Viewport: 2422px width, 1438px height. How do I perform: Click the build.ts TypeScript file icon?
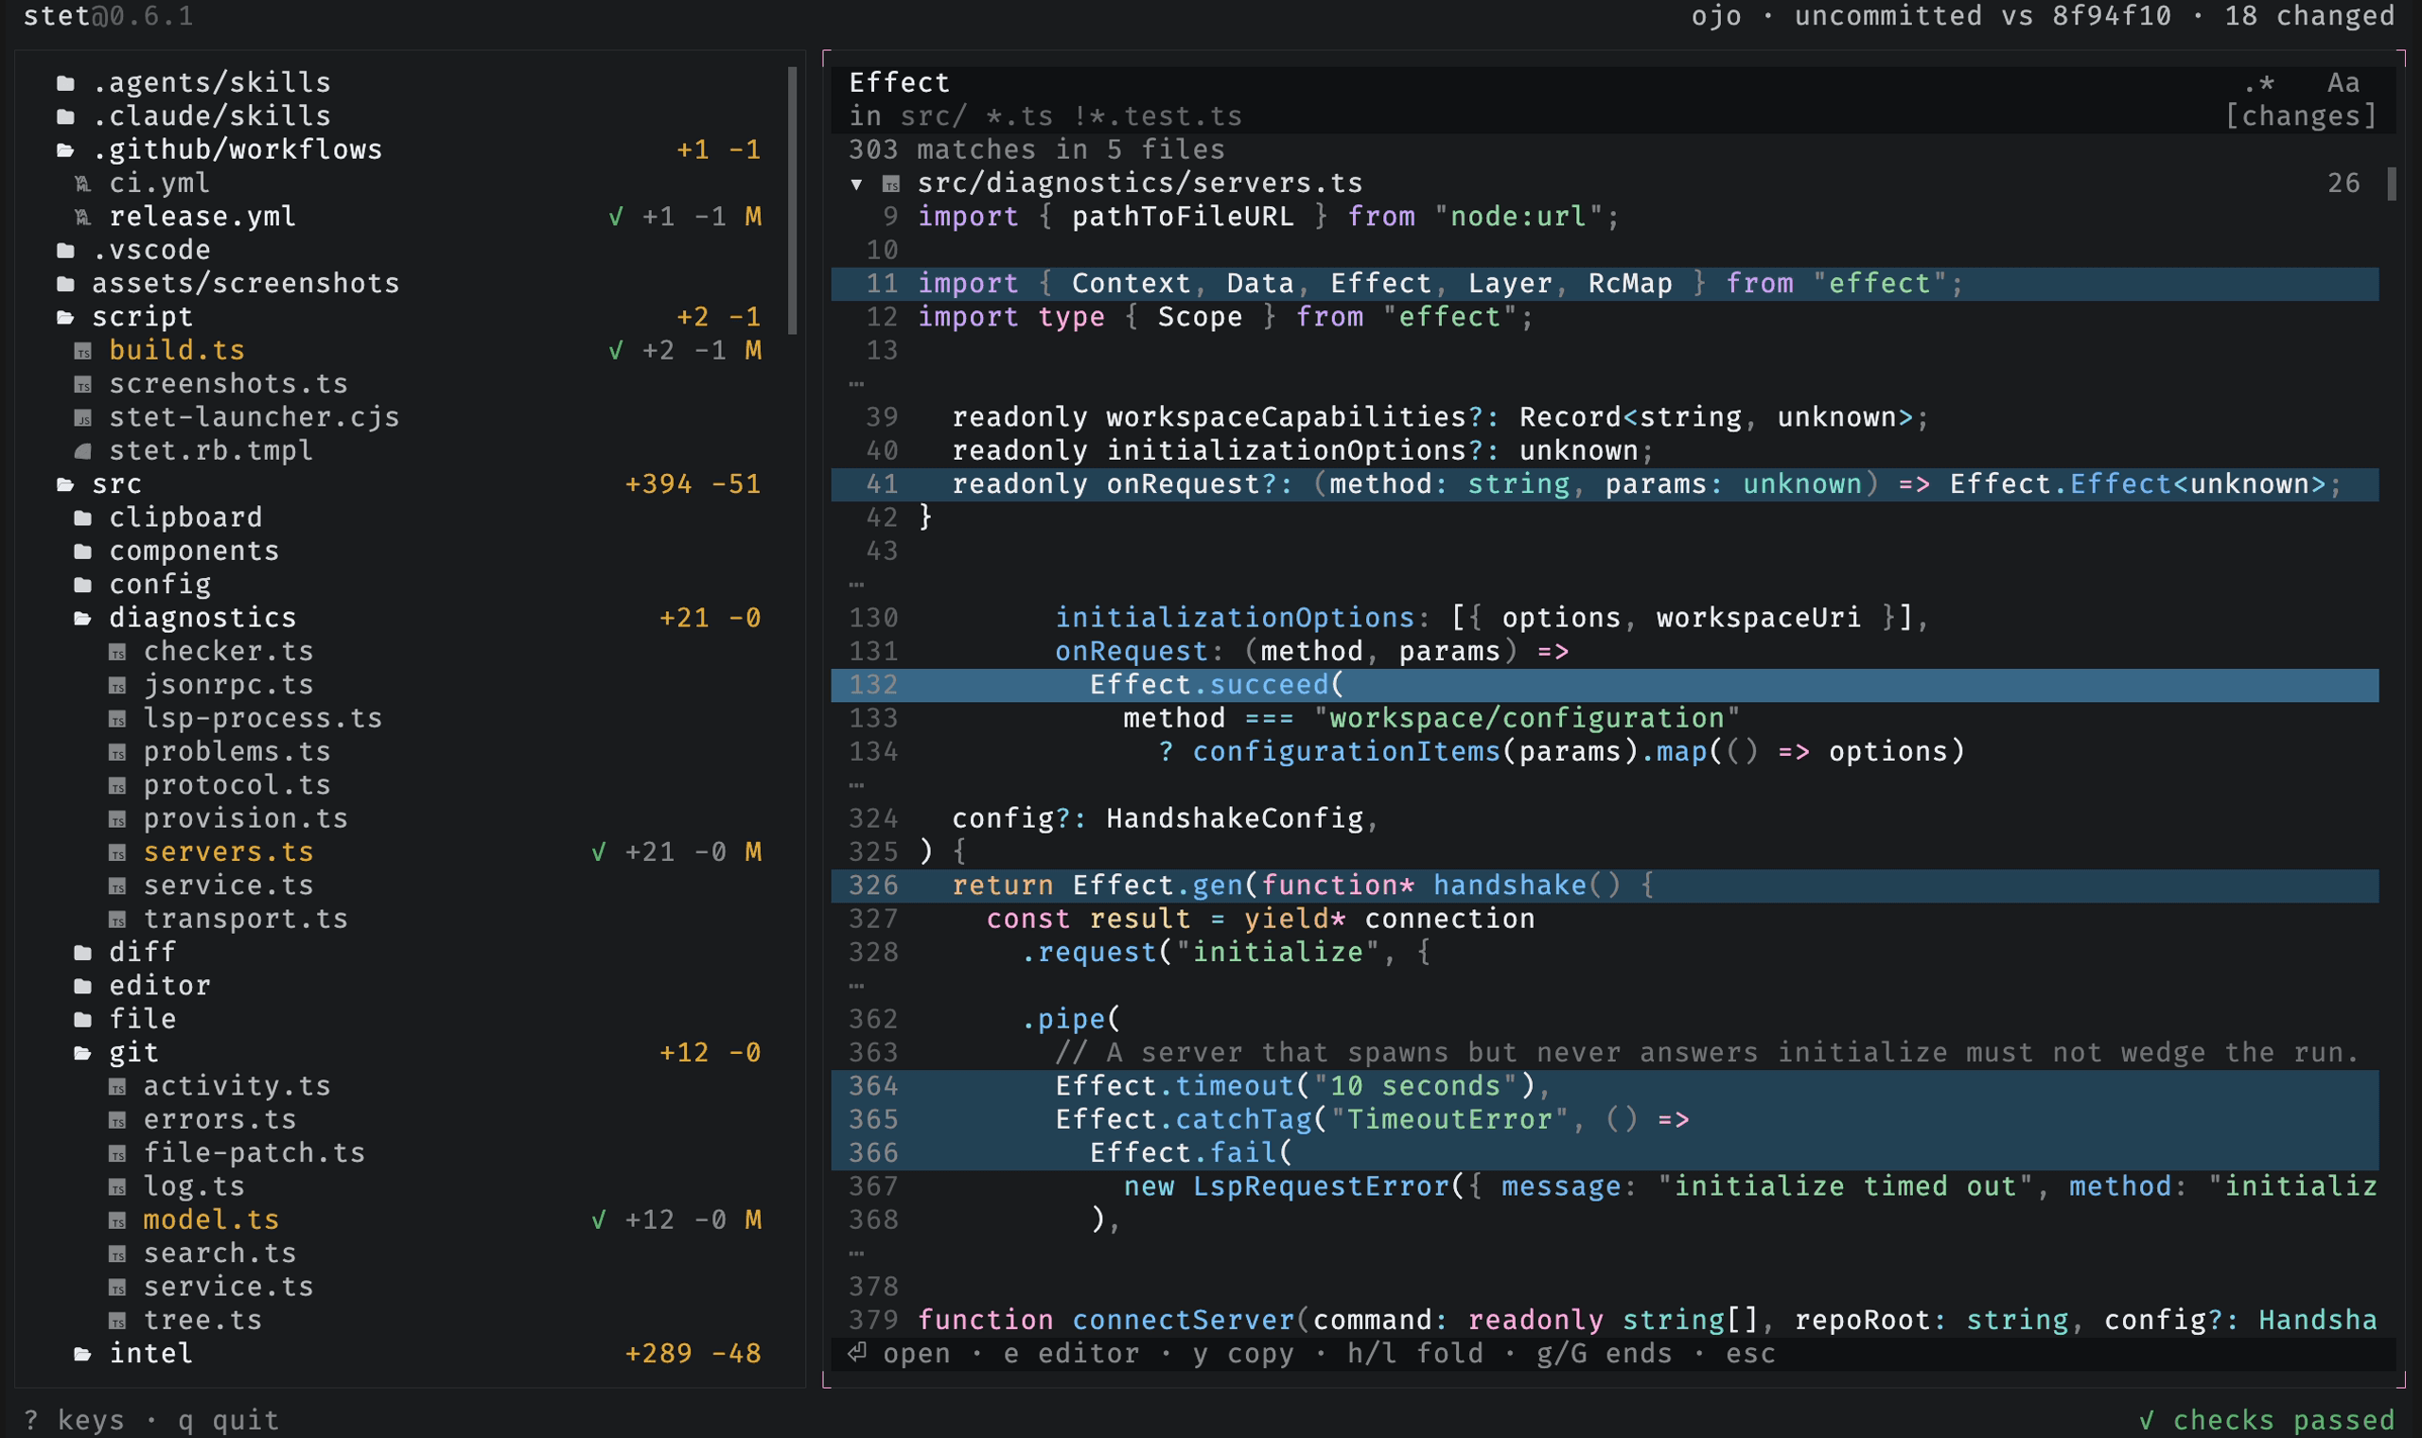tap(83, 351)
